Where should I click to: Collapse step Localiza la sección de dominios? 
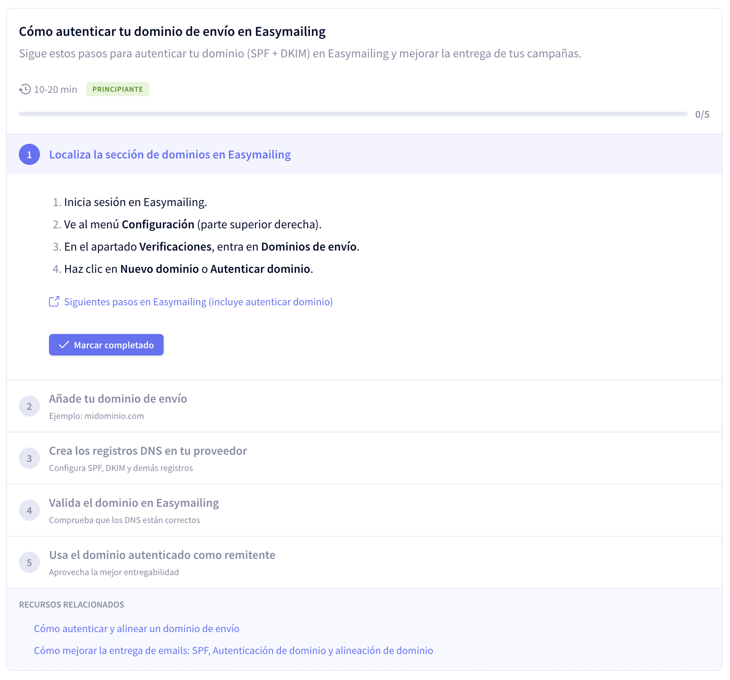click(364, 154)
